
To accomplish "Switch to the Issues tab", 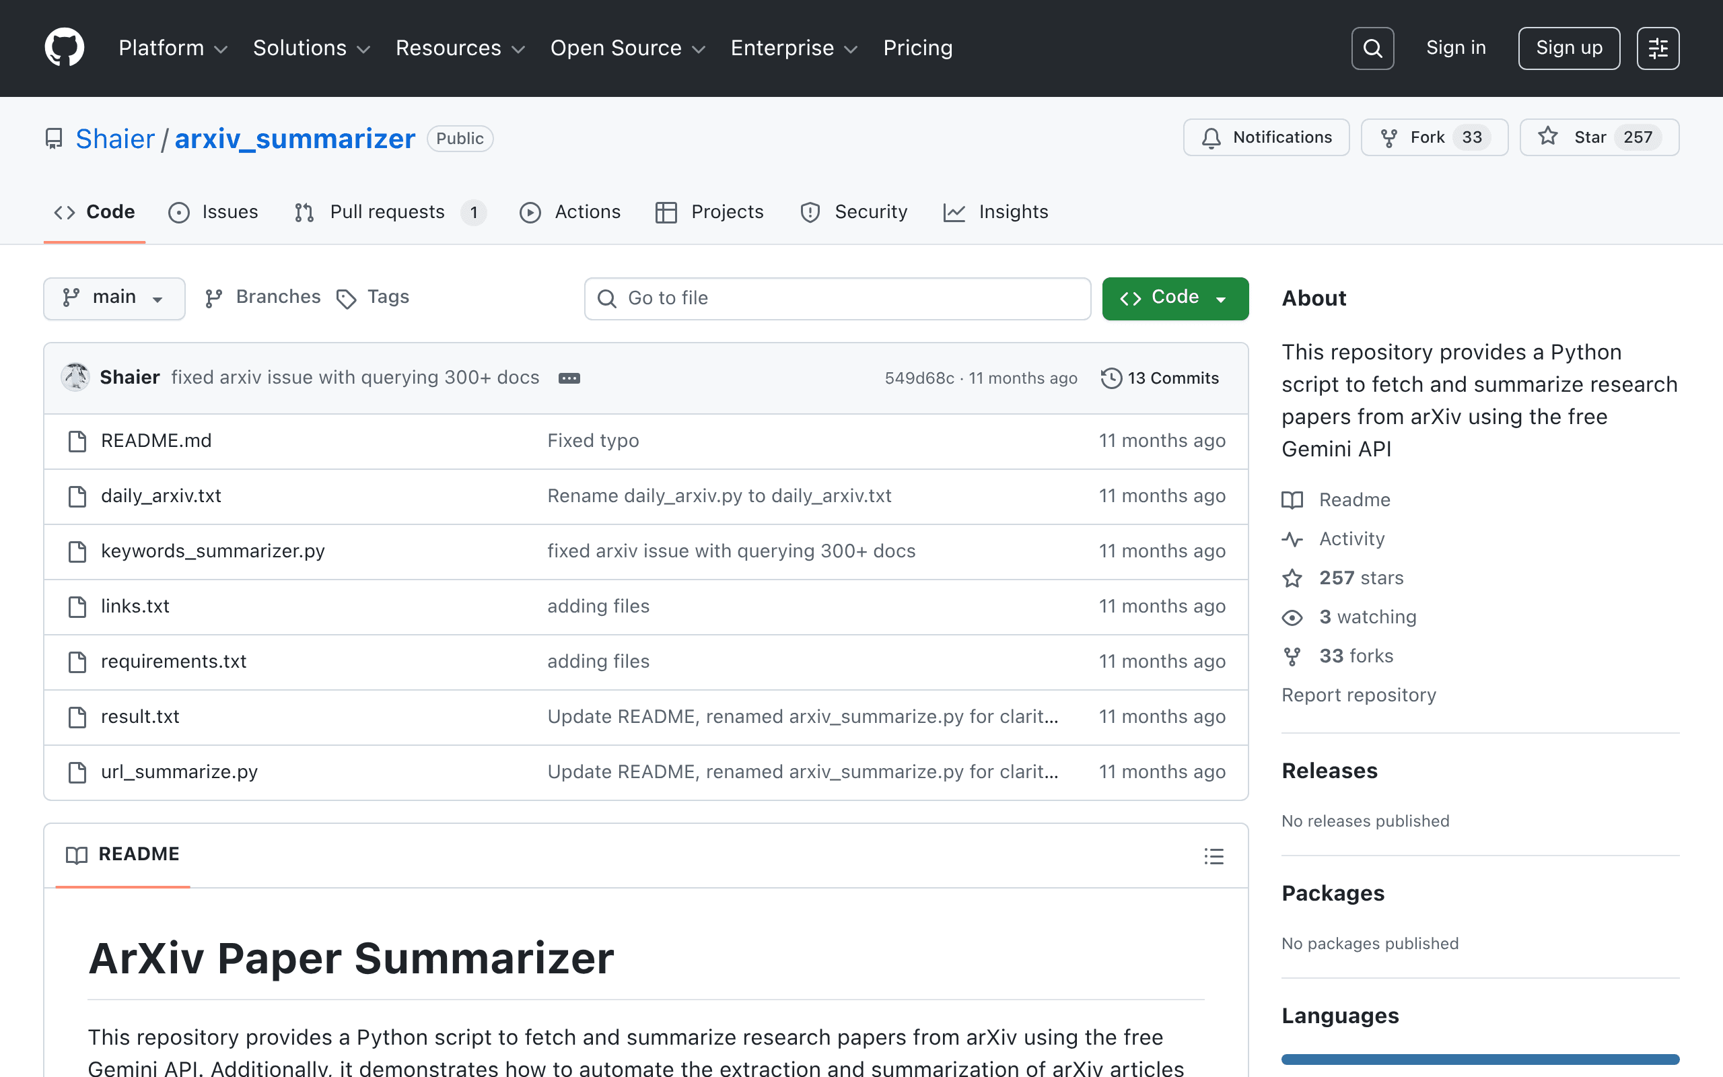I will coord(213,212).
